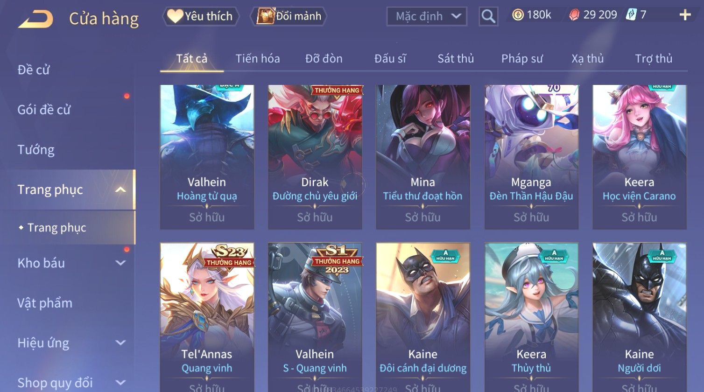Switch to the Sát thủ tab
Viewport: 704px width, 392px height.
click(456, 59)
